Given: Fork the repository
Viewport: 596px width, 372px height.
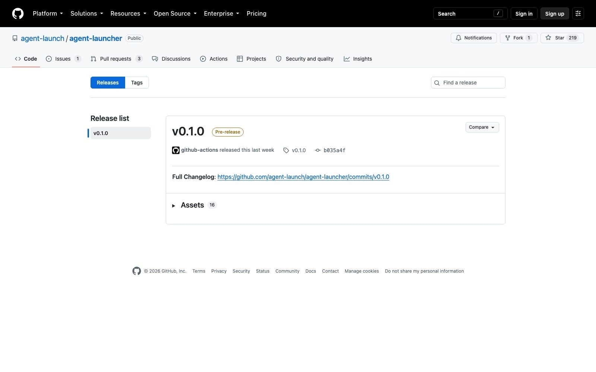Looking at the screenshot, I should coord(519,38).
